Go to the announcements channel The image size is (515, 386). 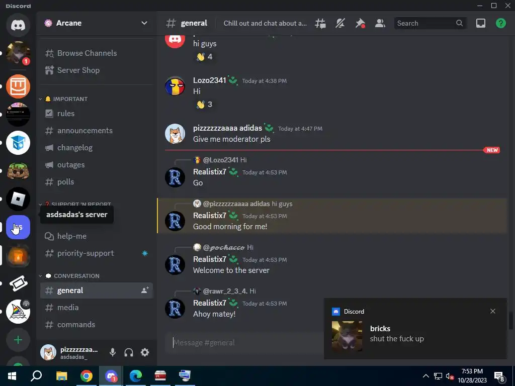[97, 131]
